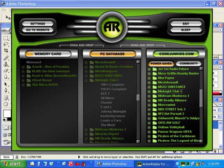The width and height of the screenshot is (224, 168).
Task: Select the Clone Stamp tool in Photoshop
Action: (6, 64)
